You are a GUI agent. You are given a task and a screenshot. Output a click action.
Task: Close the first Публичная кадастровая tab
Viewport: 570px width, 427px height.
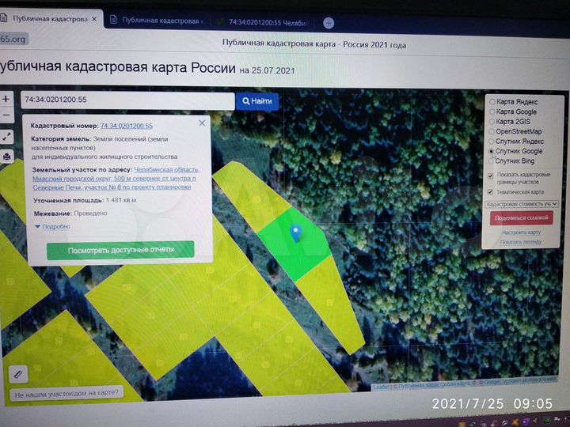94,18
